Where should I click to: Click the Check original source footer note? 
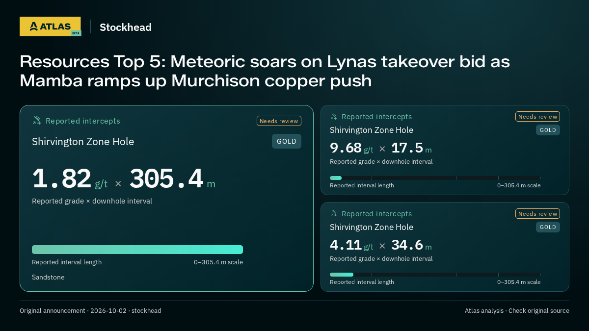[539, 311]
